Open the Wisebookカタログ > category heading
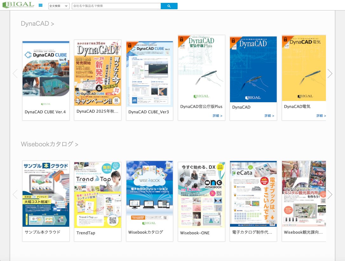Viewport: 345px width, 261px height. [x=50, y=144]
